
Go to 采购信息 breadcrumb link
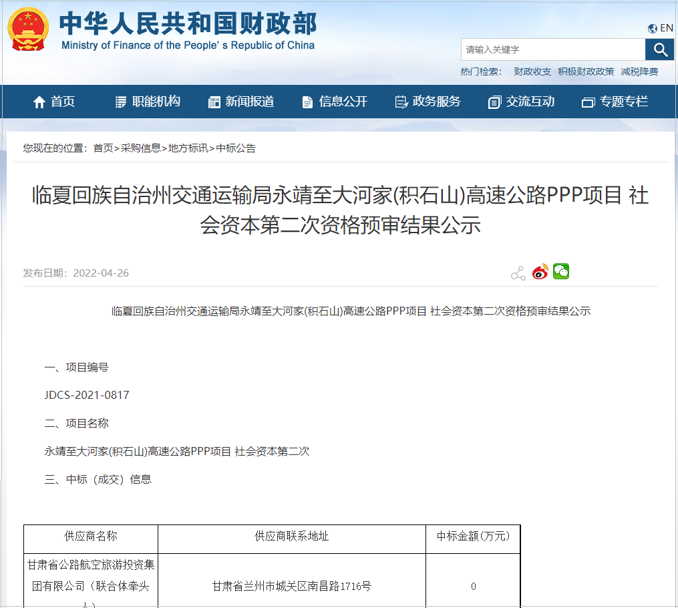[x=140, y=148]
